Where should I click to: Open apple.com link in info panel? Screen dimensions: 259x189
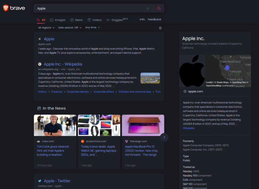[196, 91]
